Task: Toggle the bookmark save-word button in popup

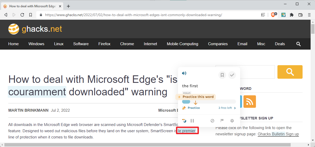Action: click(x=222, y=75)
